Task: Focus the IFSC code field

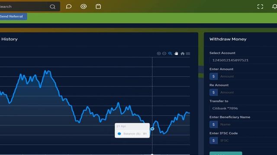Action: coord(247,141)
